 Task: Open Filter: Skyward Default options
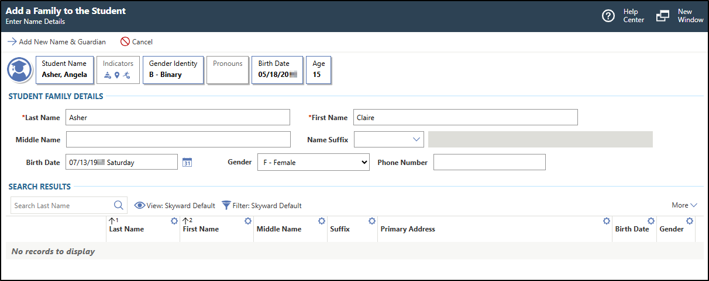pyautogui.click(x=261, y=206)
